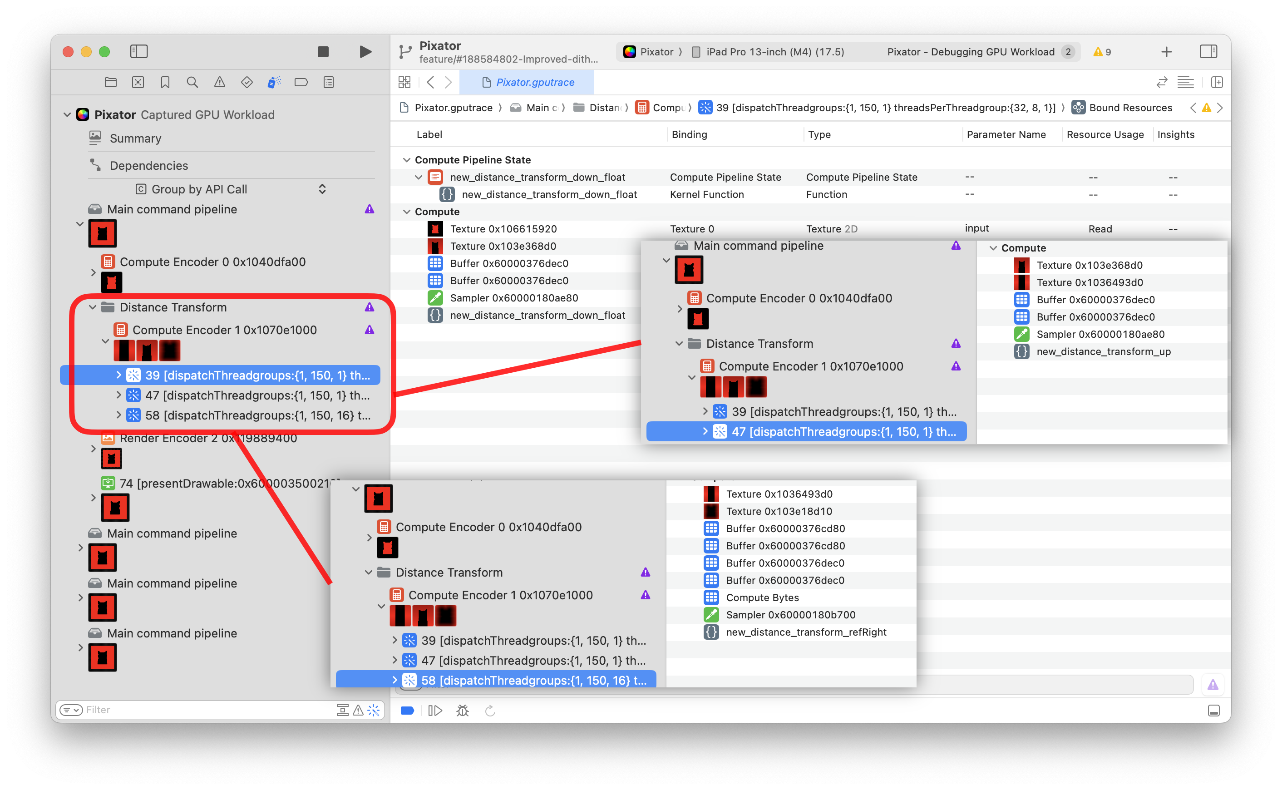Collapse the Compute Pipeline State section
This screenshot has width=1282, height=790.
coord(406,160)
